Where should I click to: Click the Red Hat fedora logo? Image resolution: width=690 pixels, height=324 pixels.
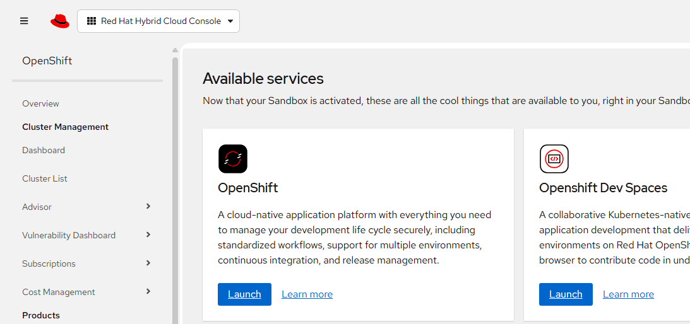pos(60,21)
